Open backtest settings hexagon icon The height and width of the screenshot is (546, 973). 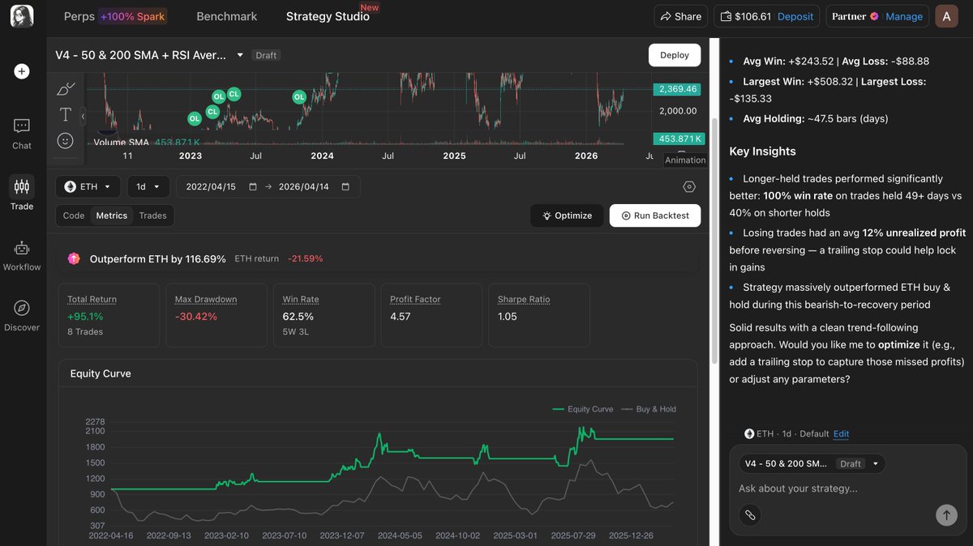[x=689, y=186]
